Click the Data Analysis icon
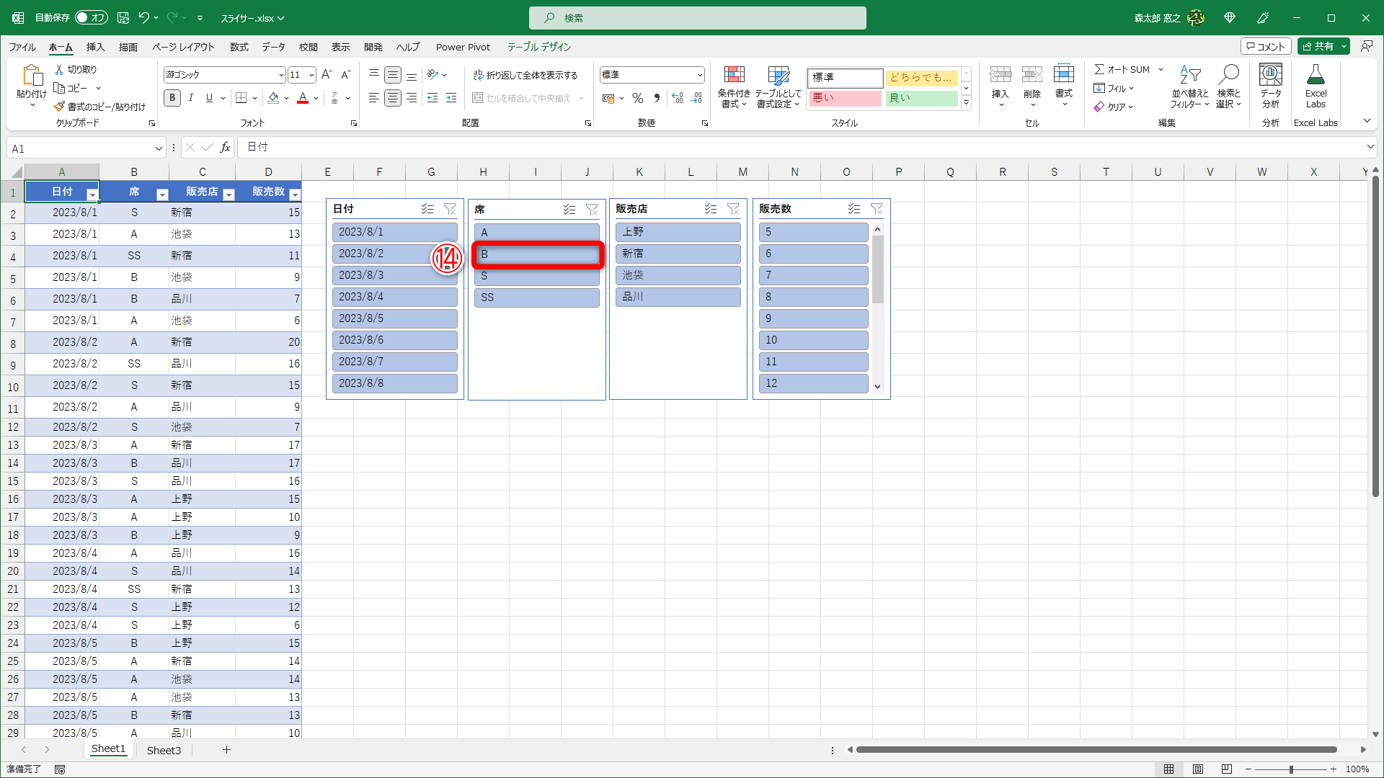The height and width of the screenshot is (778, 1384). coord(1270,75)
